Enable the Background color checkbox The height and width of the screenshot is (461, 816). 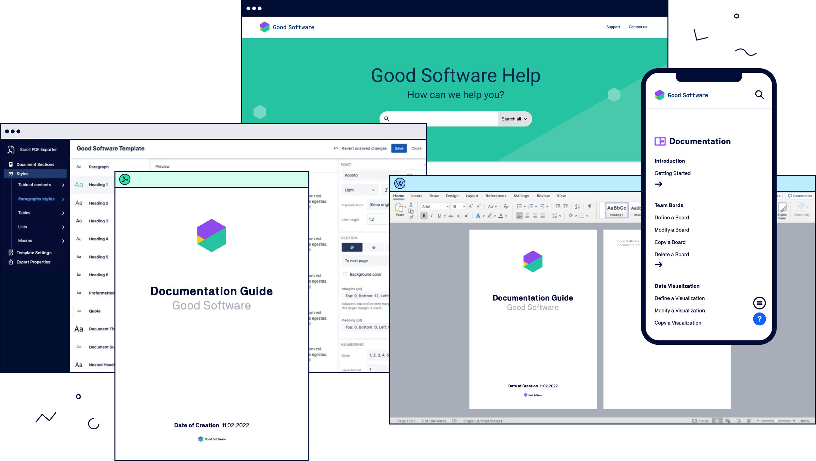[345, 274]
